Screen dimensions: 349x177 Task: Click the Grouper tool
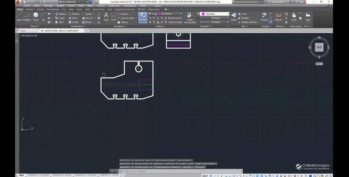pos(264,17)
